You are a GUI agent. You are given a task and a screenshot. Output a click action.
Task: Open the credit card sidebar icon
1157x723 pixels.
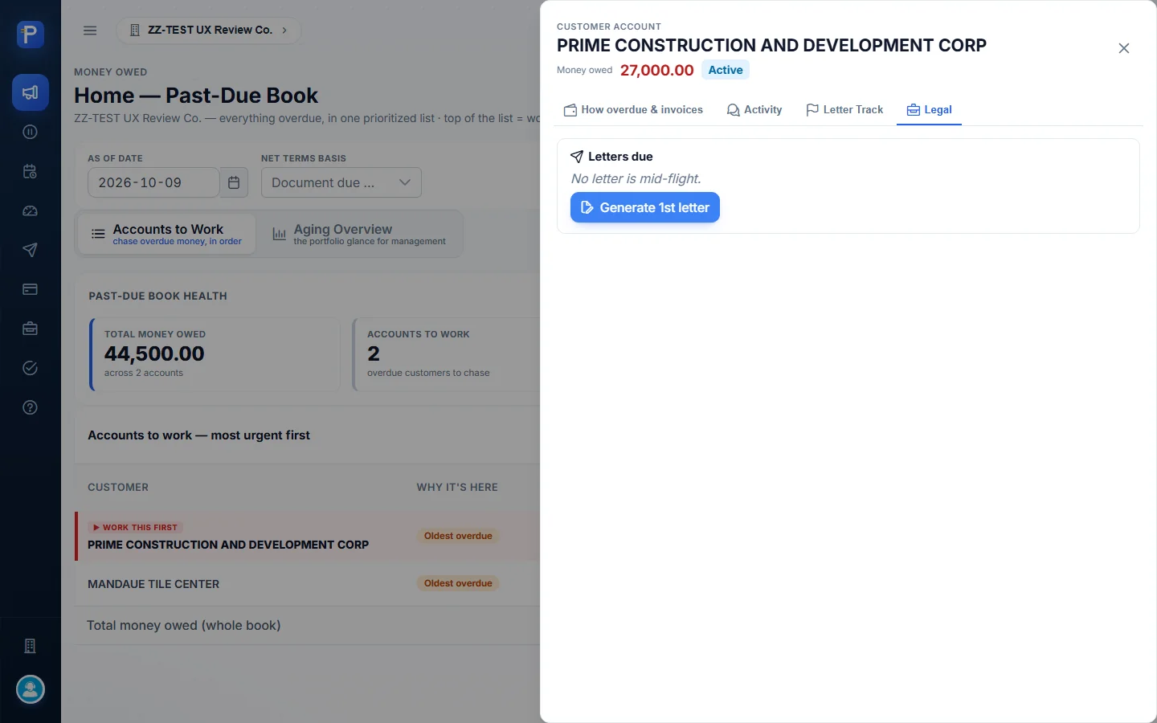(x=31, y=289)
